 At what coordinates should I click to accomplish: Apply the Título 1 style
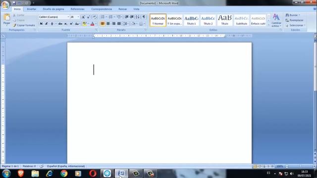pyautogui.click(x=191, y=20)
